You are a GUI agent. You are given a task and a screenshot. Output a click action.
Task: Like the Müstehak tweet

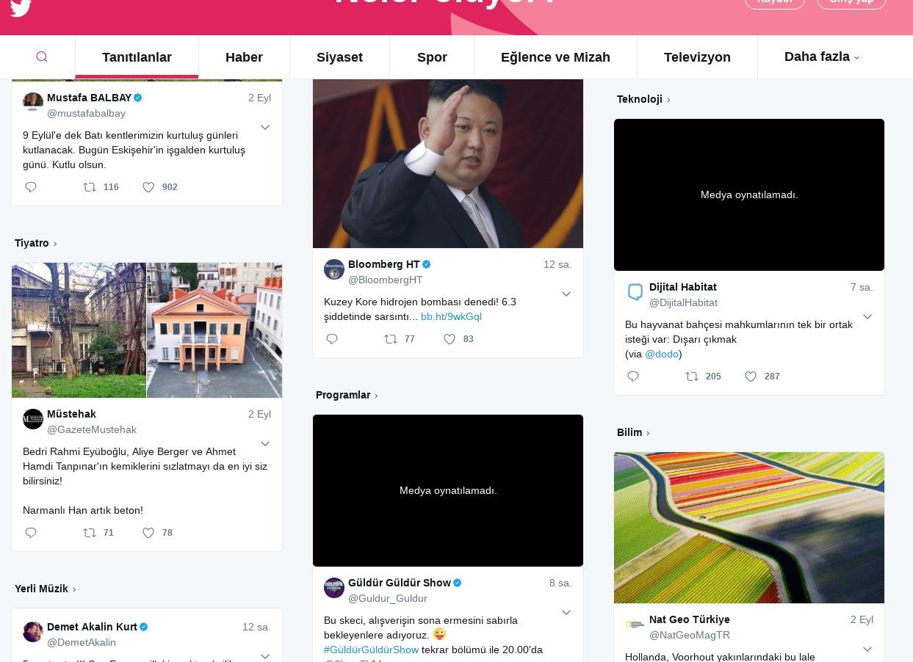148,533
